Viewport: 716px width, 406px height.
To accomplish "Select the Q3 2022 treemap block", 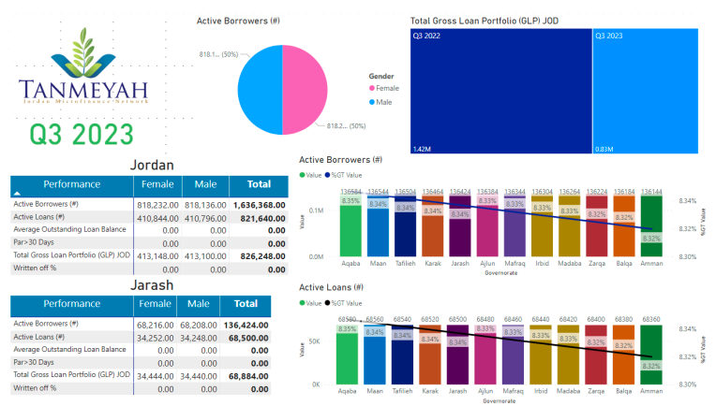I will coord(501,91).
